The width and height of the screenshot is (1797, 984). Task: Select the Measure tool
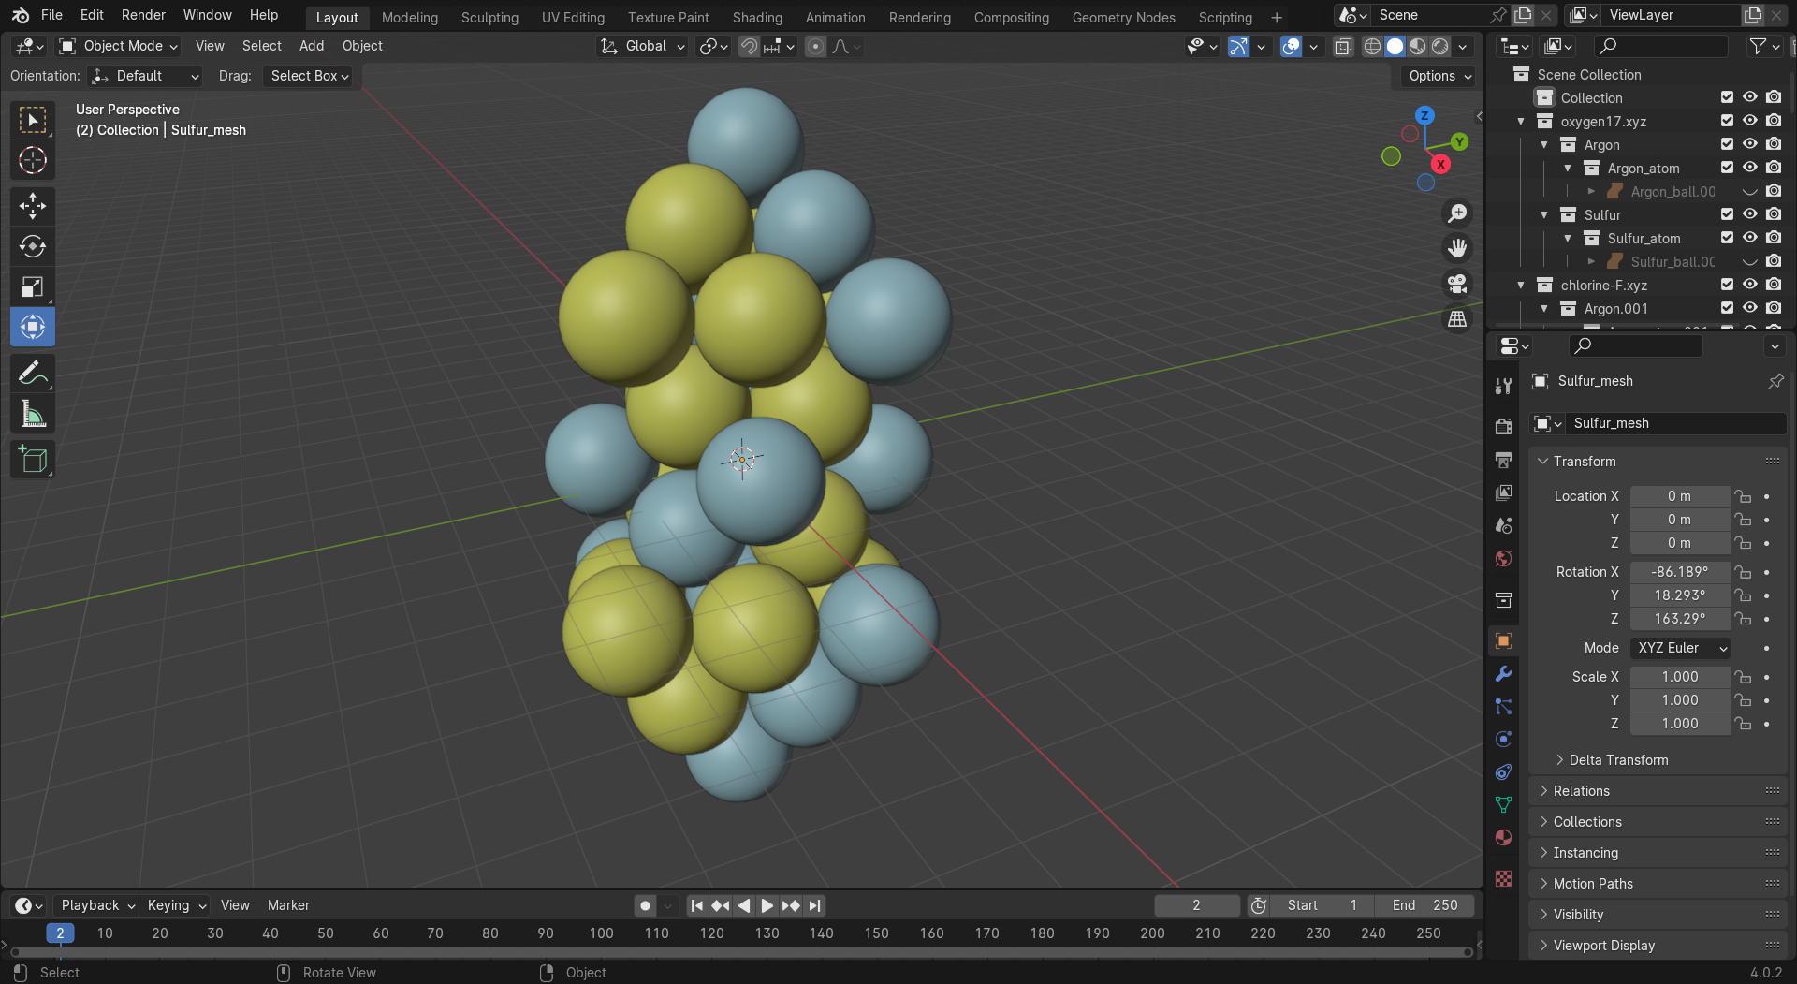pyautogui.click(x=33, y=414)
